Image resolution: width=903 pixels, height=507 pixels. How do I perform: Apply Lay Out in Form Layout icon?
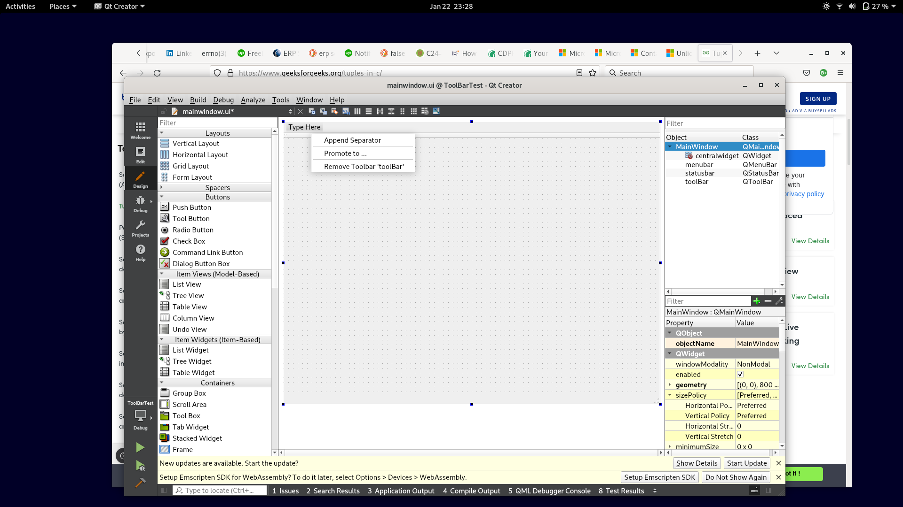(x=402, y=111)
